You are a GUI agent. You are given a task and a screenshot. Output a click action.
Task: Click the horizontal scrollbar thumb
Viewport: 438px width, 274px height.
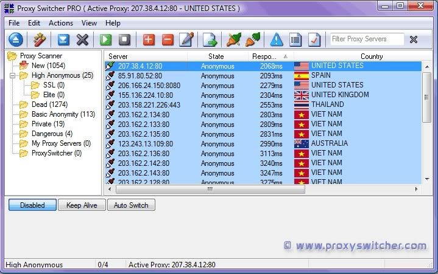(x=210, y=189)
